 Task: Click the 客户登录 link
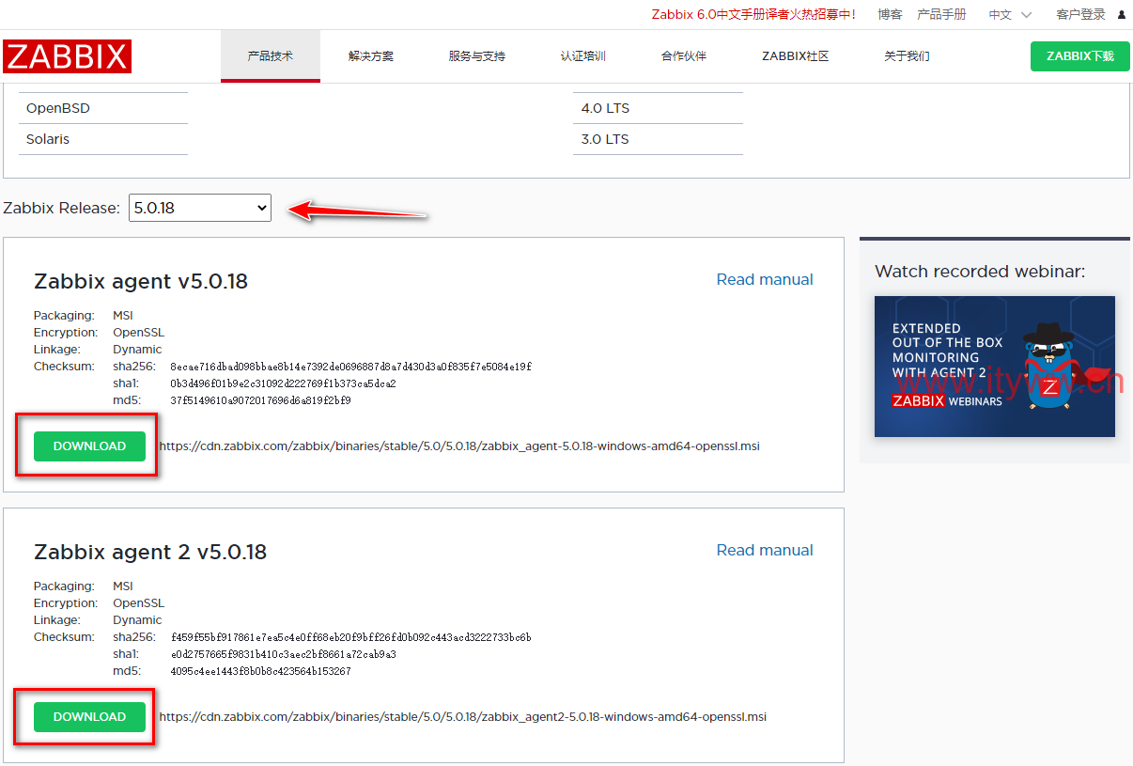click(1080, 15)
